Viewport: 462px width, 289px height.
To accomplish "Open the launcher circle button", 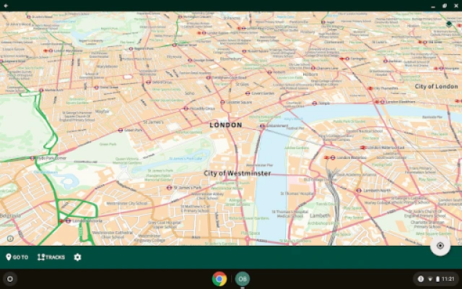I will (10, 279).
